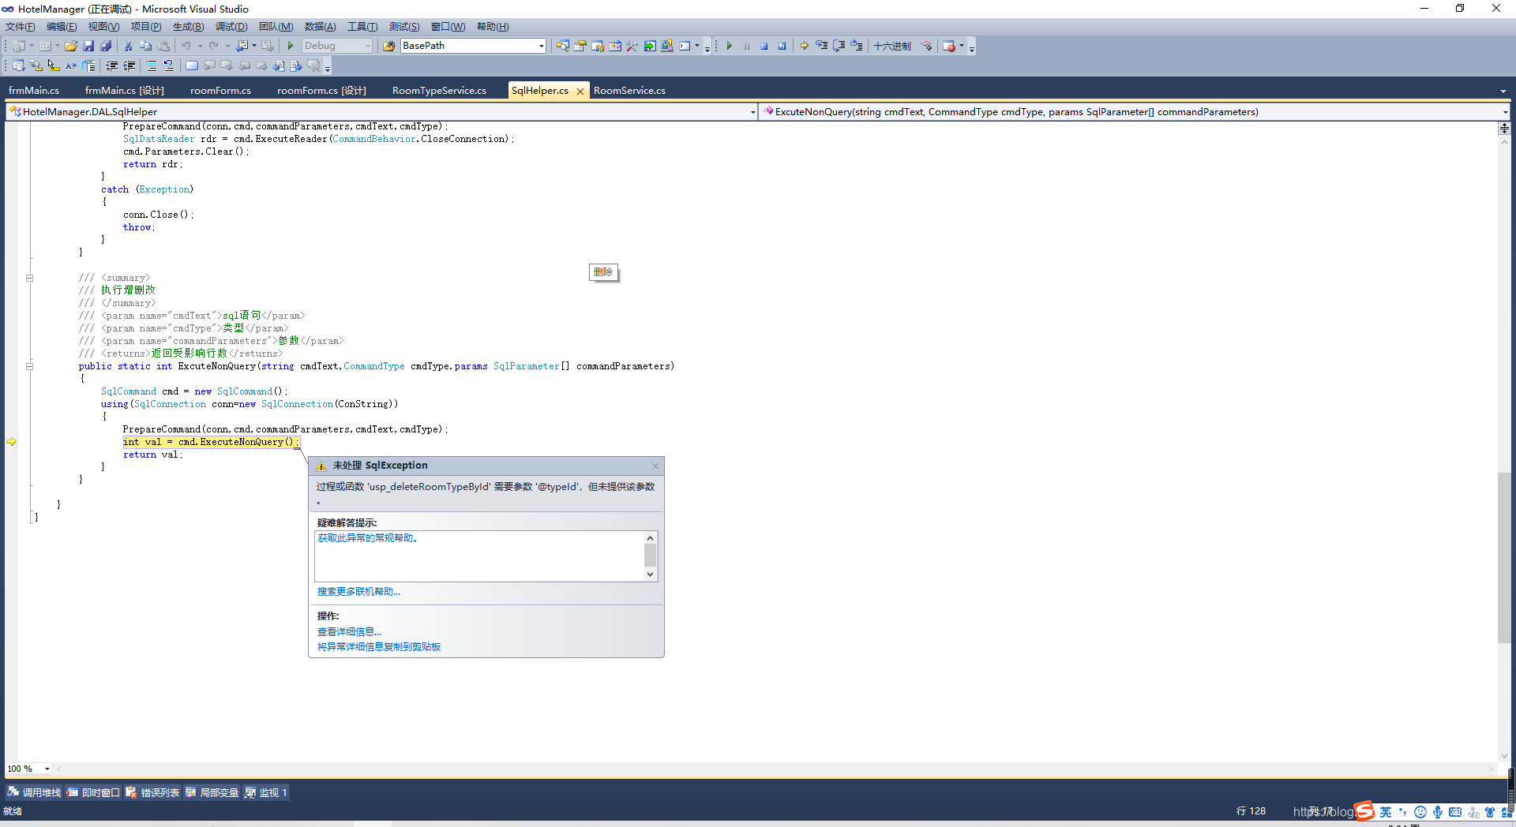Screen dimensions: 1516x827
Task: Increase line indent icon
Action: pyautogui.click(x=129, y=66)
